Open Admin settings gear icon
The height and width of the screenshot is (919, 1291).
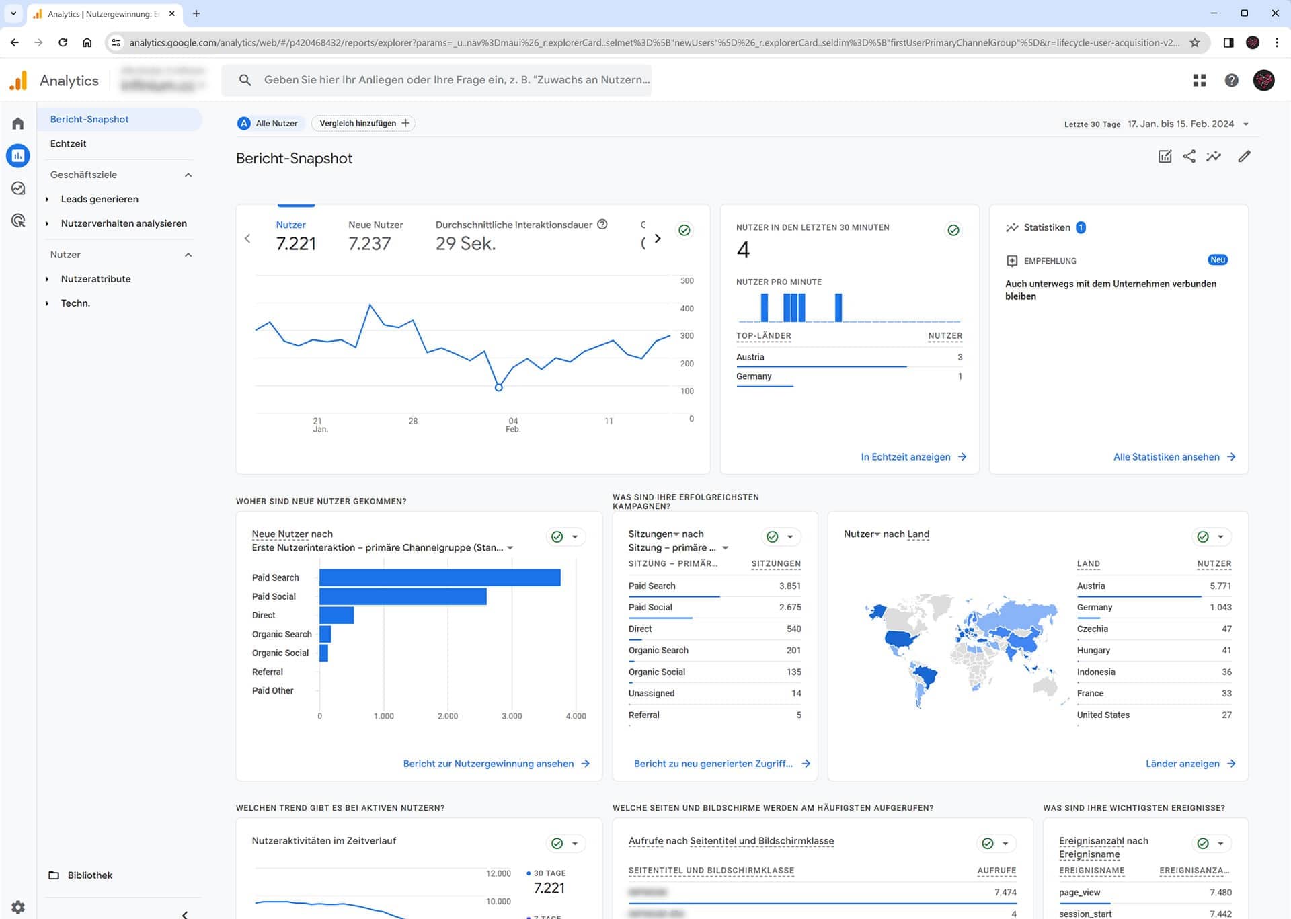tap(18, 907)
